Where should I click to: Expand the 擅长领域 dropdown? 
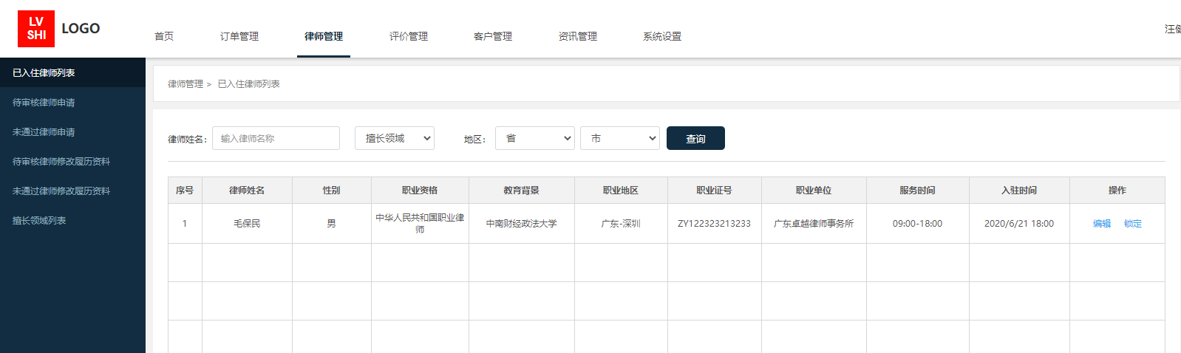point(395,139)
